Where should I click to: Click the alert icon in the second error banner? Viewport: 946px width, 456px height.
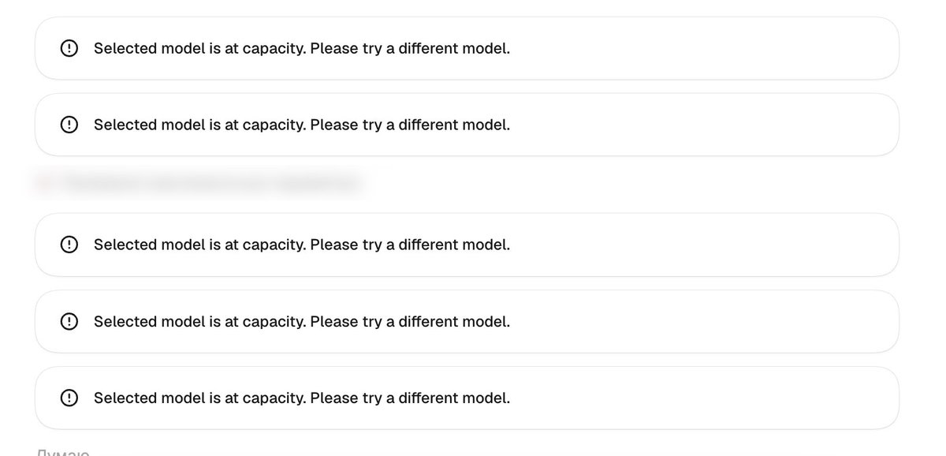point(69,125)
